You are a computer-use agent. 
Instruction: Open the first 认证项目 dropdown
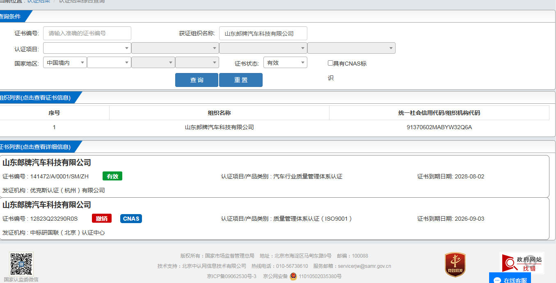87,48
